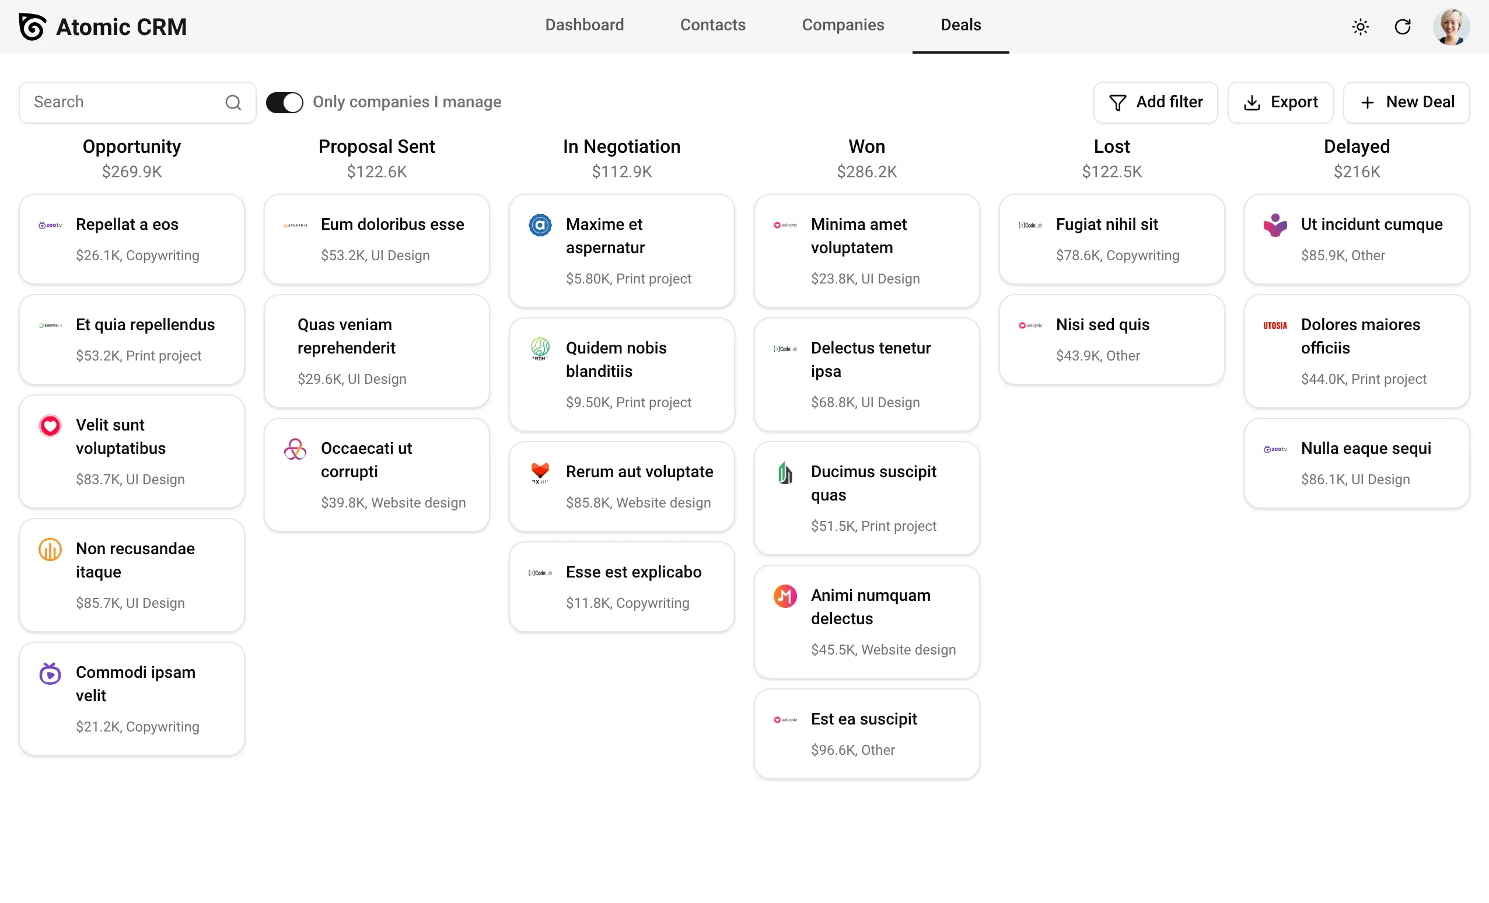Click orange circle logo on Non recusandae itaque
1489x903 pixels.
coord(50,549)
